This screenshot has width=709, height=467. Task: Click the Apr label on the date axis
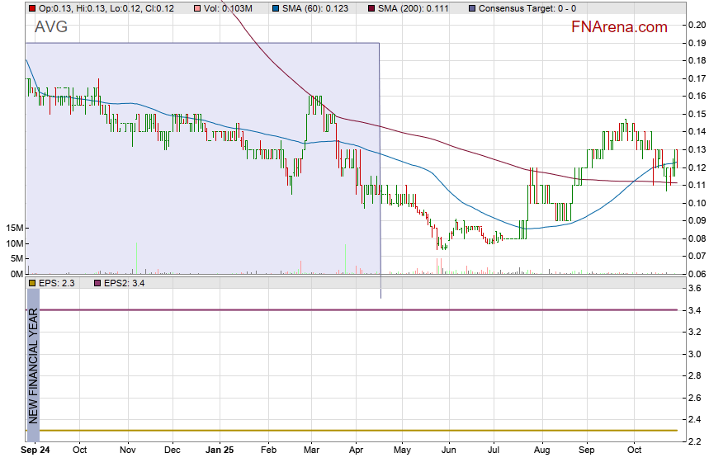357,450
